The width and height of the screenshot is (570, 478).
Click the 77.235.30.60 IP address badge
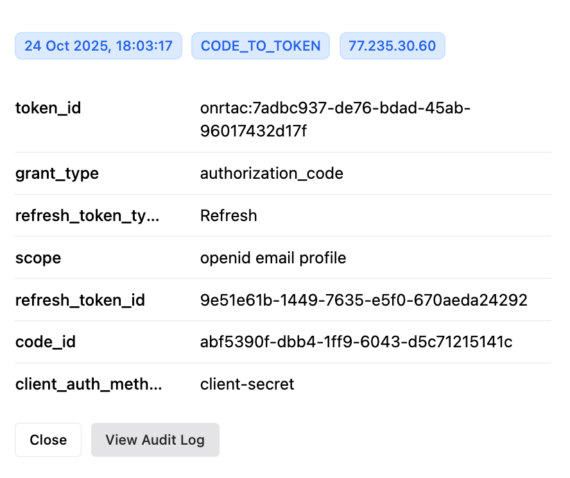tap(392, 46)
